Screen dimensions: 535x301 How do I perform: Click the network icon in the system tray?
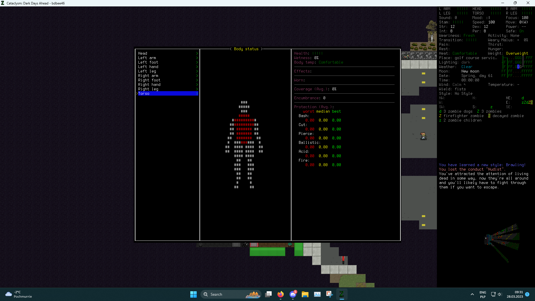tap(493, 294)
